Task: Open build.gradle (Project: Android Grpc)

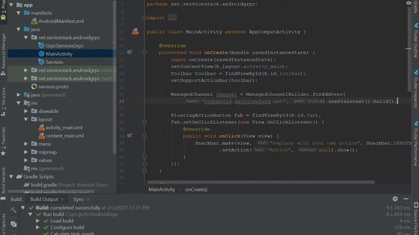Action: pos(69,185)
